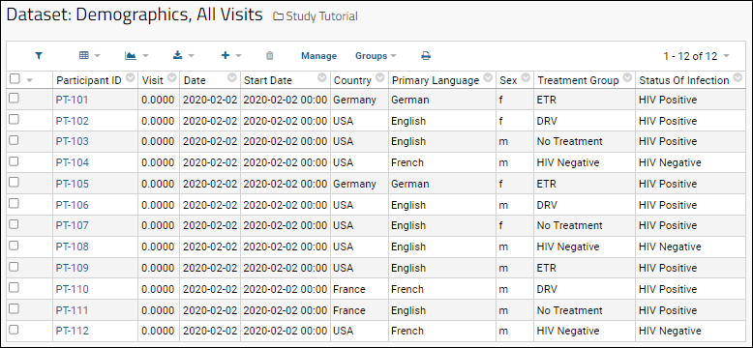Click the print icon

pyautogui.click(x=426, y=56)
